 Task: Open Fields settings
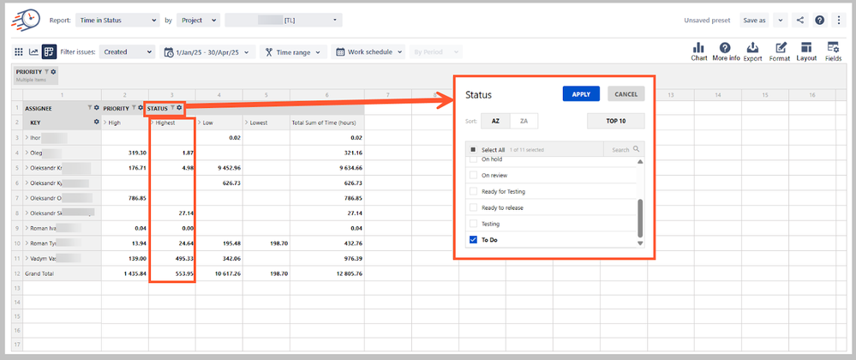[833, 52]
